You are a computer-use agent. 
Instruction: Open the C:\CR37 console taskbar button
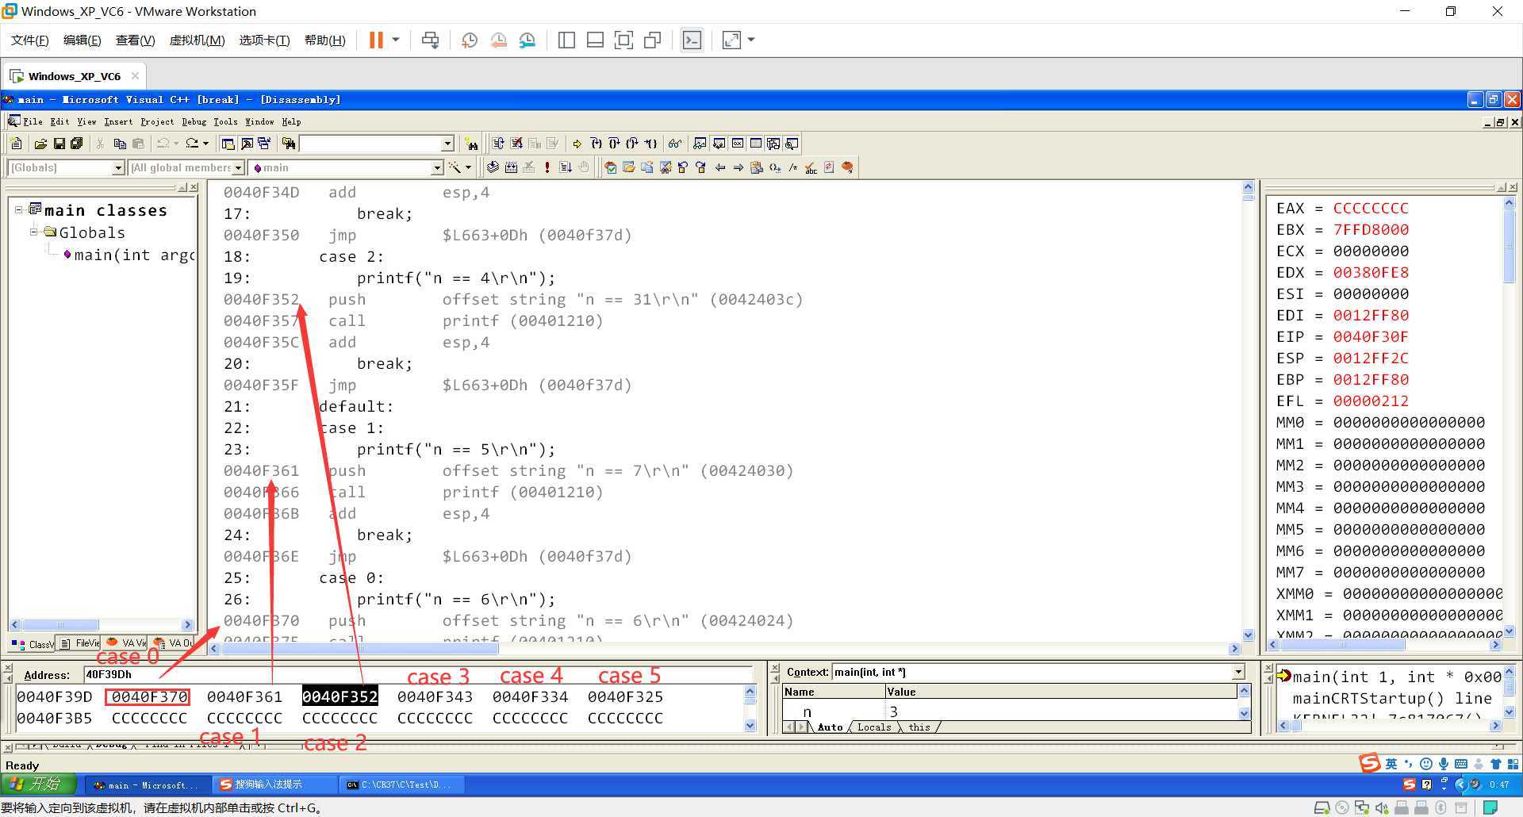click(402, 784)
